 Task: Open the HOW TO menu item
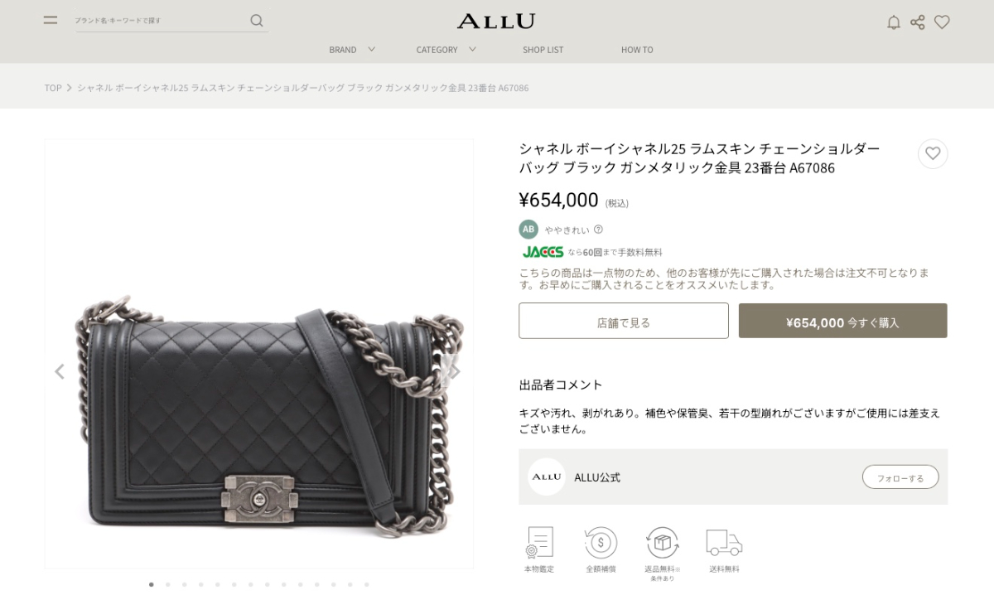click(637, 50)
